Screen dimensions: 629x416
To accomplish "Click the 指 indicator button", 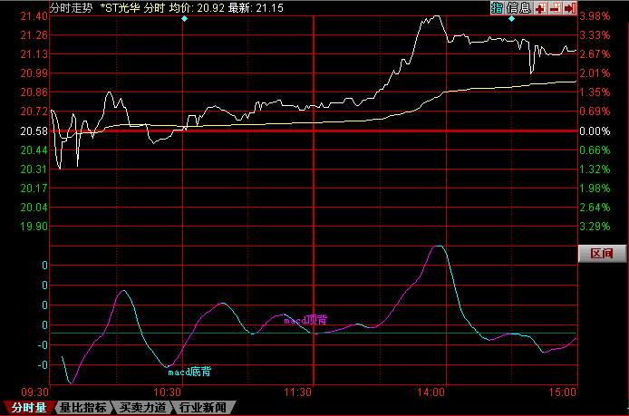I will (498, 7).
